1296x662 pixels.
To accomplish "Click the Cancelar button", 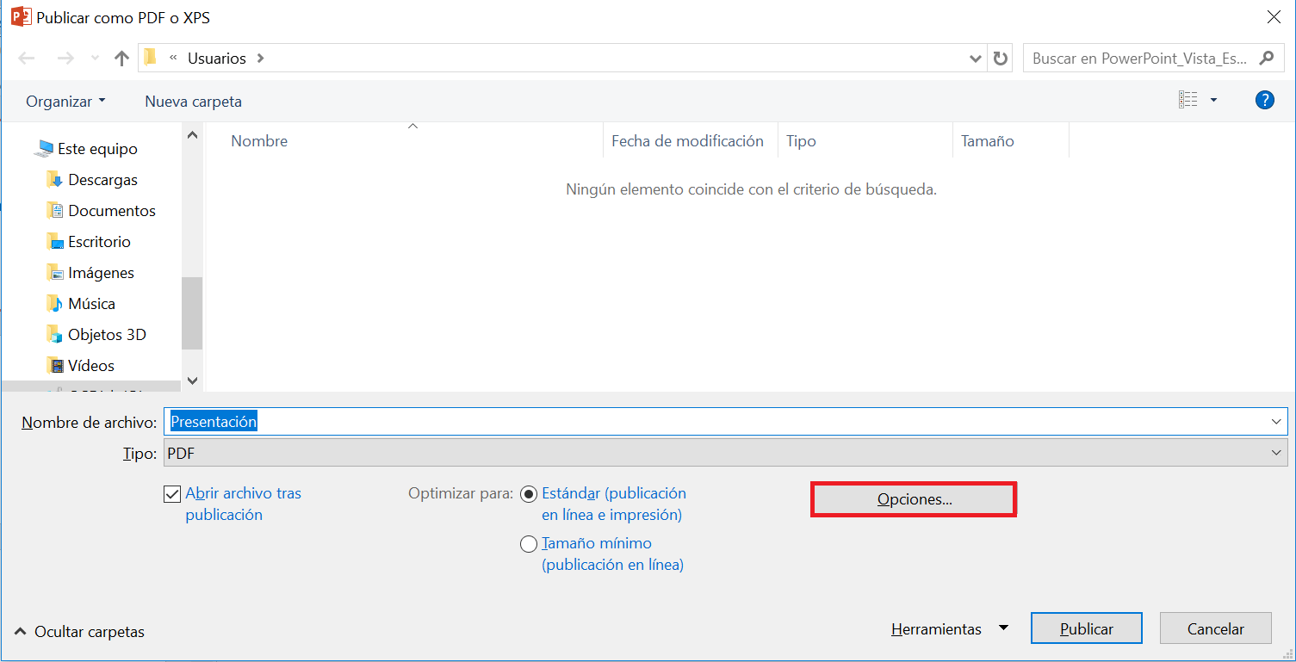I will 1216,628.
